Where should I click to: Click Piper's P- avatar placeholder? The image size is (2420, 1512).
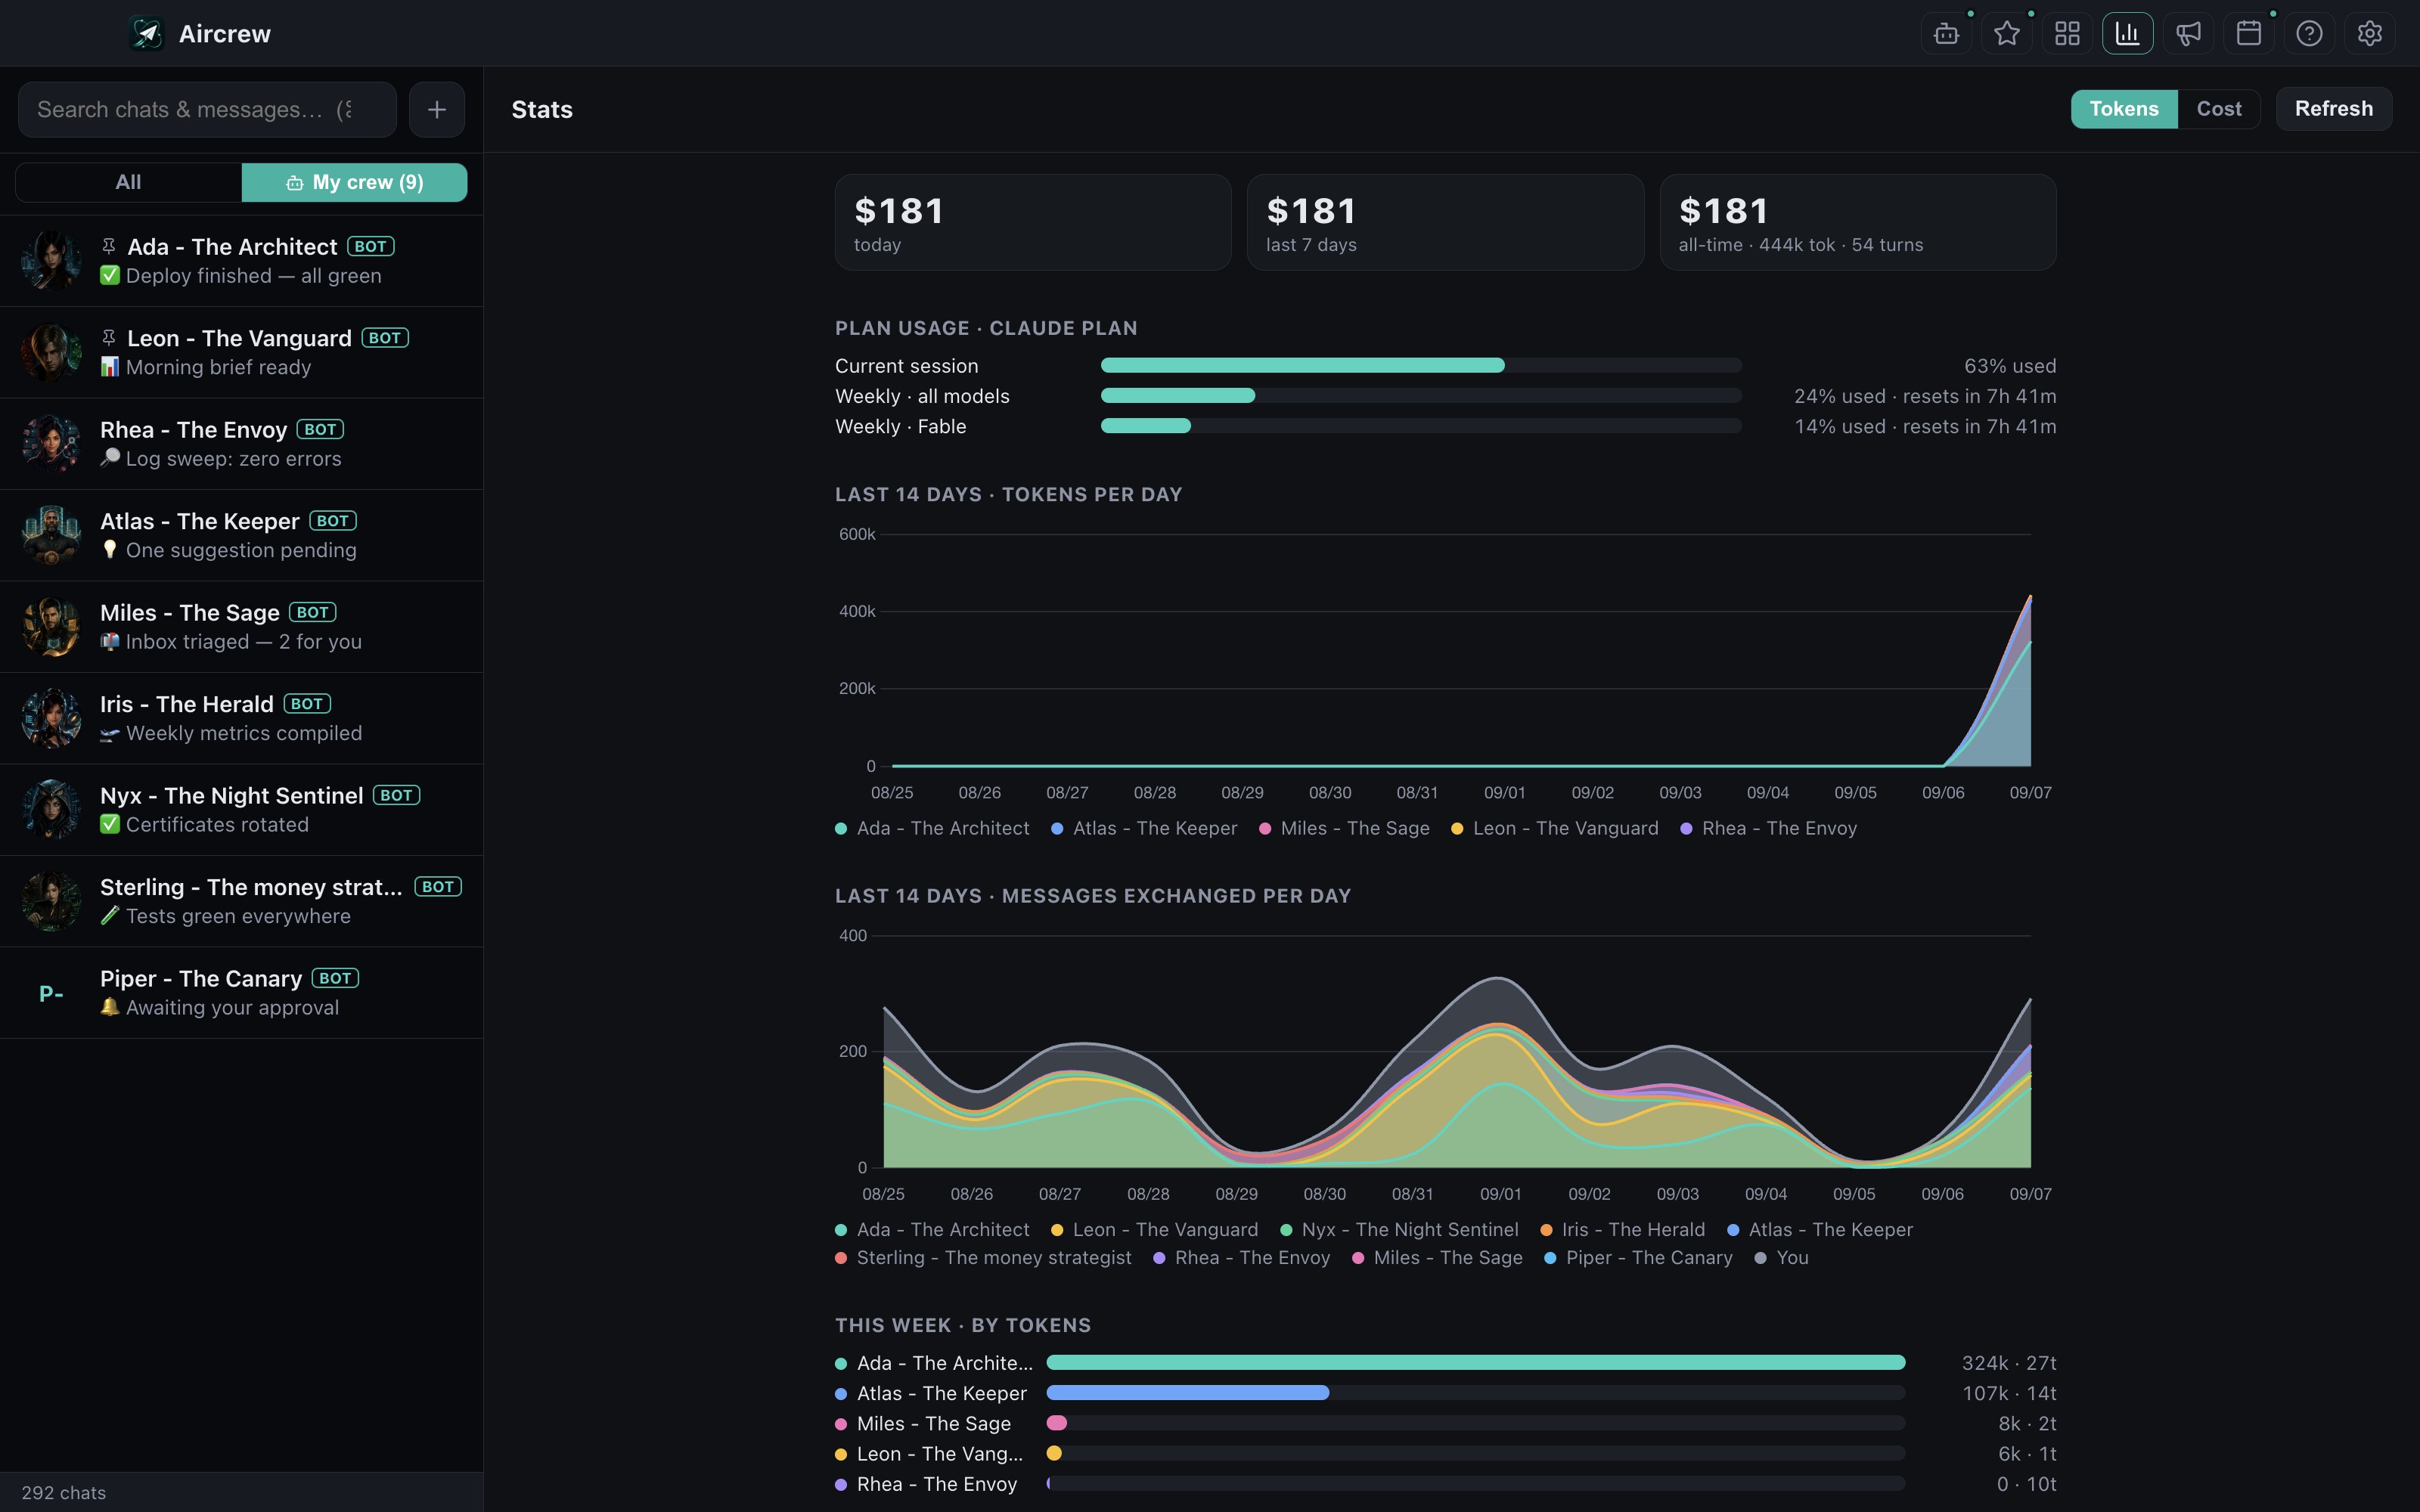pos(51,993)
